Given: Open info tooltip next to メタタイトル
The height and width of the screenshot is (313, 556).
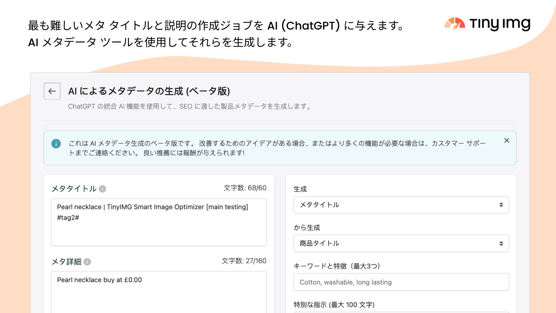Looking at the screenshot, I should [x=103, y=189].
